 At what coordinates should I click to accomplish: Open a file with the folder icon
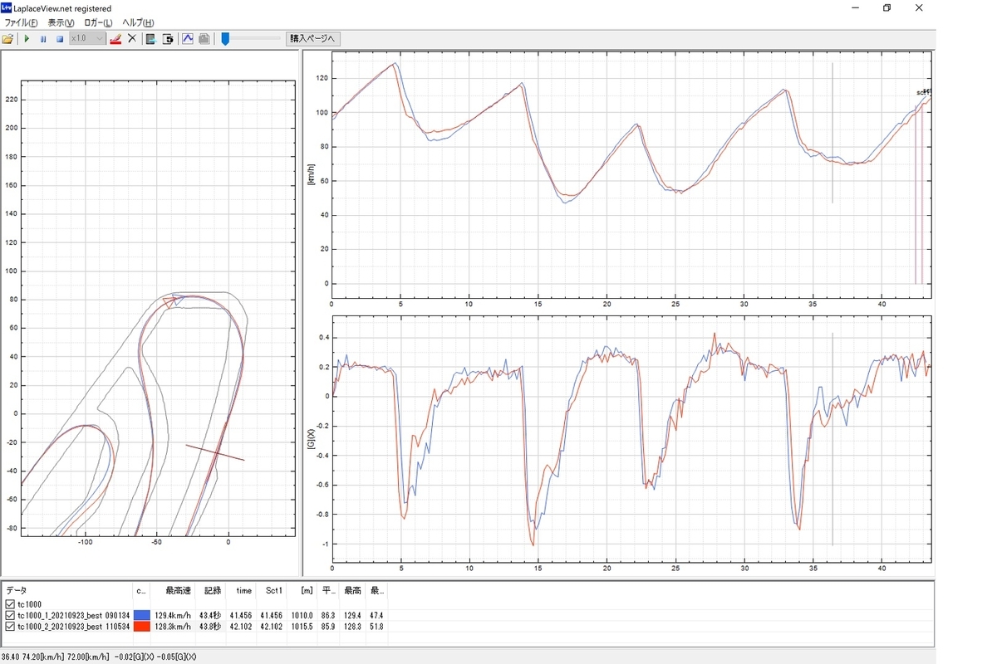pos(8,38)
